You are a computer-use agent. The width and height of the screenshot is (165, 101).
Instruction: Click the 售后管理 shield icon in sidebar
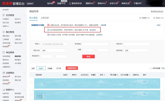4,32
